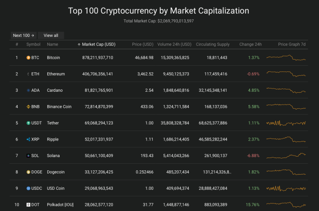Click the ETH symbol text

(x=35, y=74)
